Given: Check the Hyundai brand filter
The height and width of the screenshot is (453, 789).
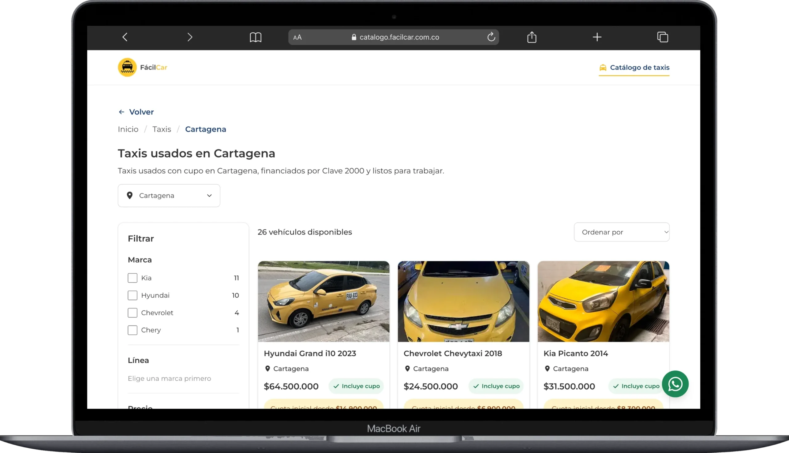Looking at the screenshot, I should click(x=133, y=295).
